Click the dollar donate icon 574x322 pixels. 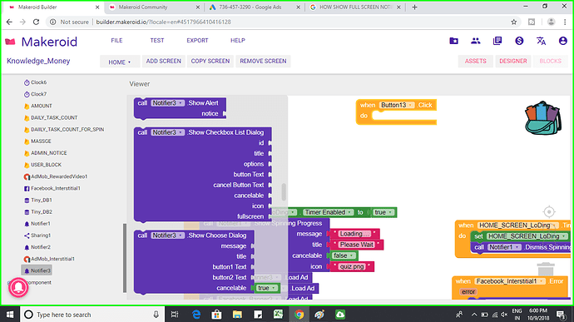(519, 41)
